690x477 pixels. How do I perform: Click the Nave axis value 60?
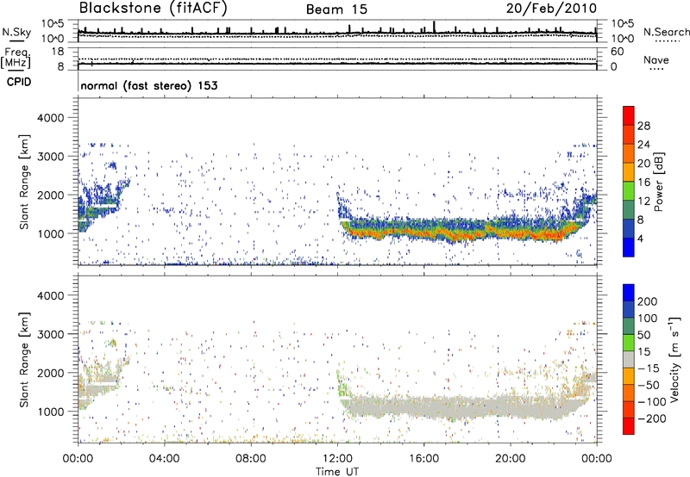pos(617,52)
